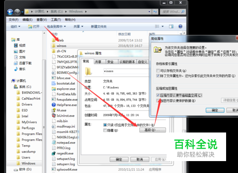This screenshot has width=238, height=173.
Task: Select 系统 (C:) in navigation tree
Action: [x=22, y=87]
